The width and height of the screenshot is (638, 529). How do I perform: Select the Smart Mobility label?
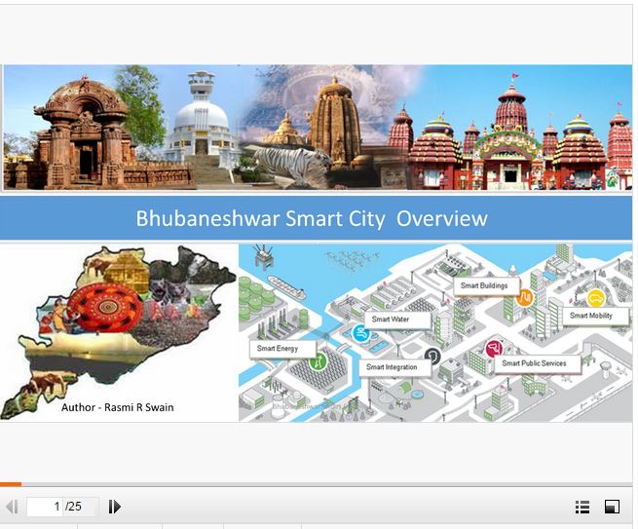590,316
